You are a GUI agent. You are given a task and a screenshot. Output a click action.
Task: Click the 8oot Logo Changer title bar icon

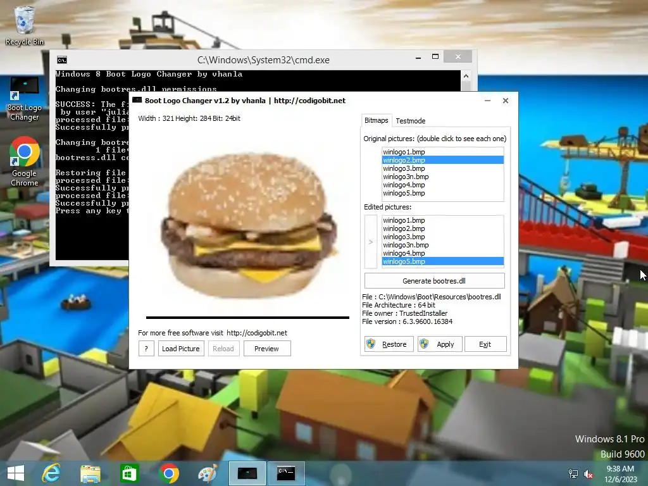137,101
